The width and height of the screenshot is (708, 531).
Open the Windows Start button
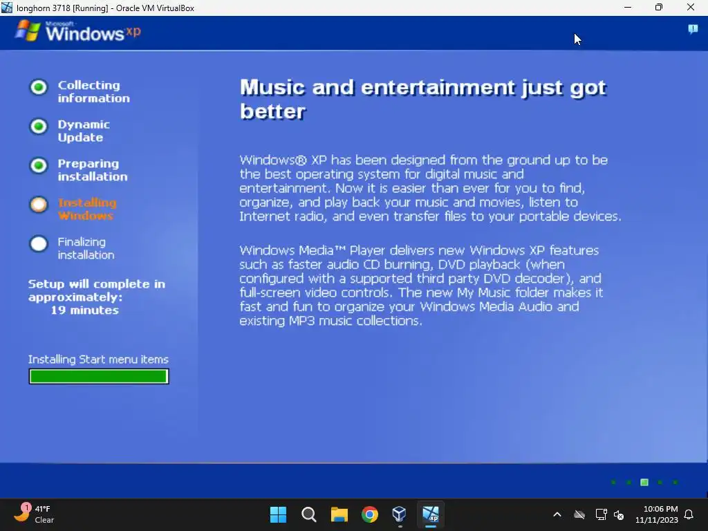tap(278, 514)
